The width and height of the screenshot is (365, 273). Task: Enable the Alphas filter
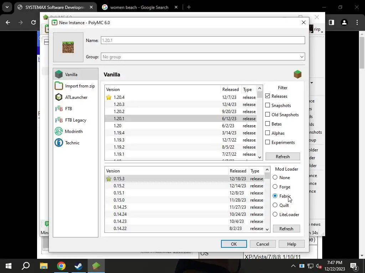click(x=267, y=133)
